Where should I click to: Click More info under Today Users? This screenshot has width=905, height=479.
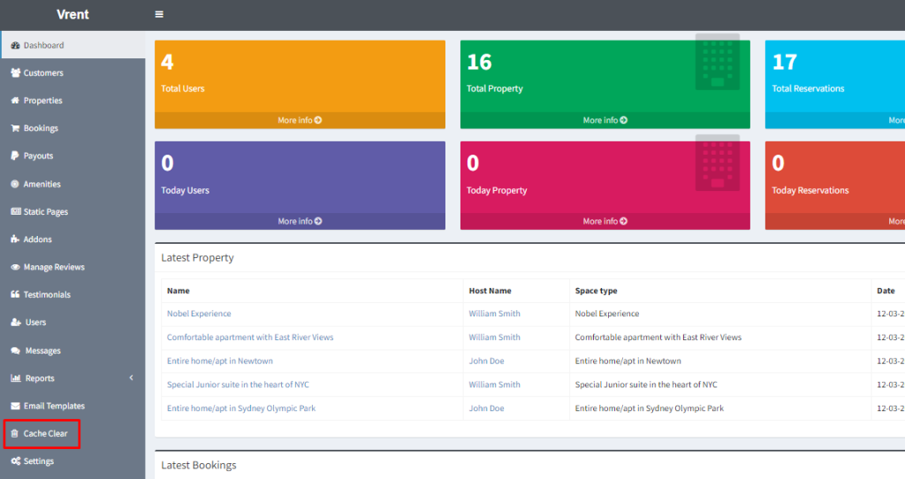point(300,221)
